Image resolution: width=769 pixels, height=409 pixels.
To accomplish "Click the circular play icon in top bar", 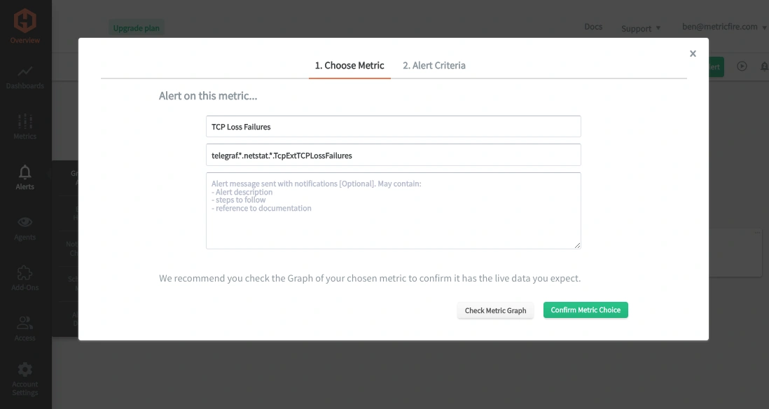I will (742, 67).
